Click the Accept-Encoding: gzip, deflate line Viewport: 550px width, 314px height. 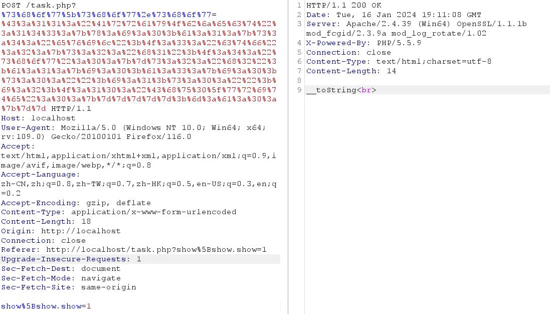(76, 203)
